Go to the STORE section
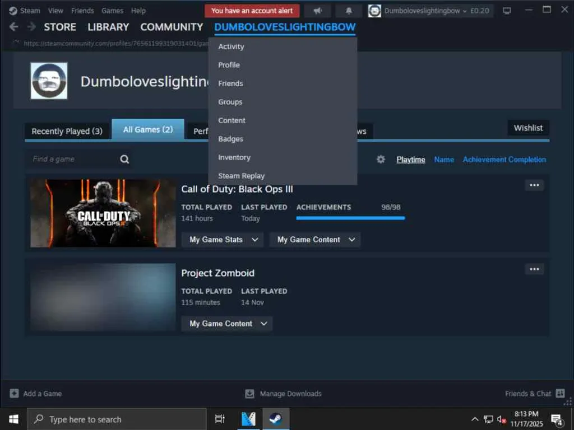The width and height of the screenshot is (574, 430). tap(60, 27)
